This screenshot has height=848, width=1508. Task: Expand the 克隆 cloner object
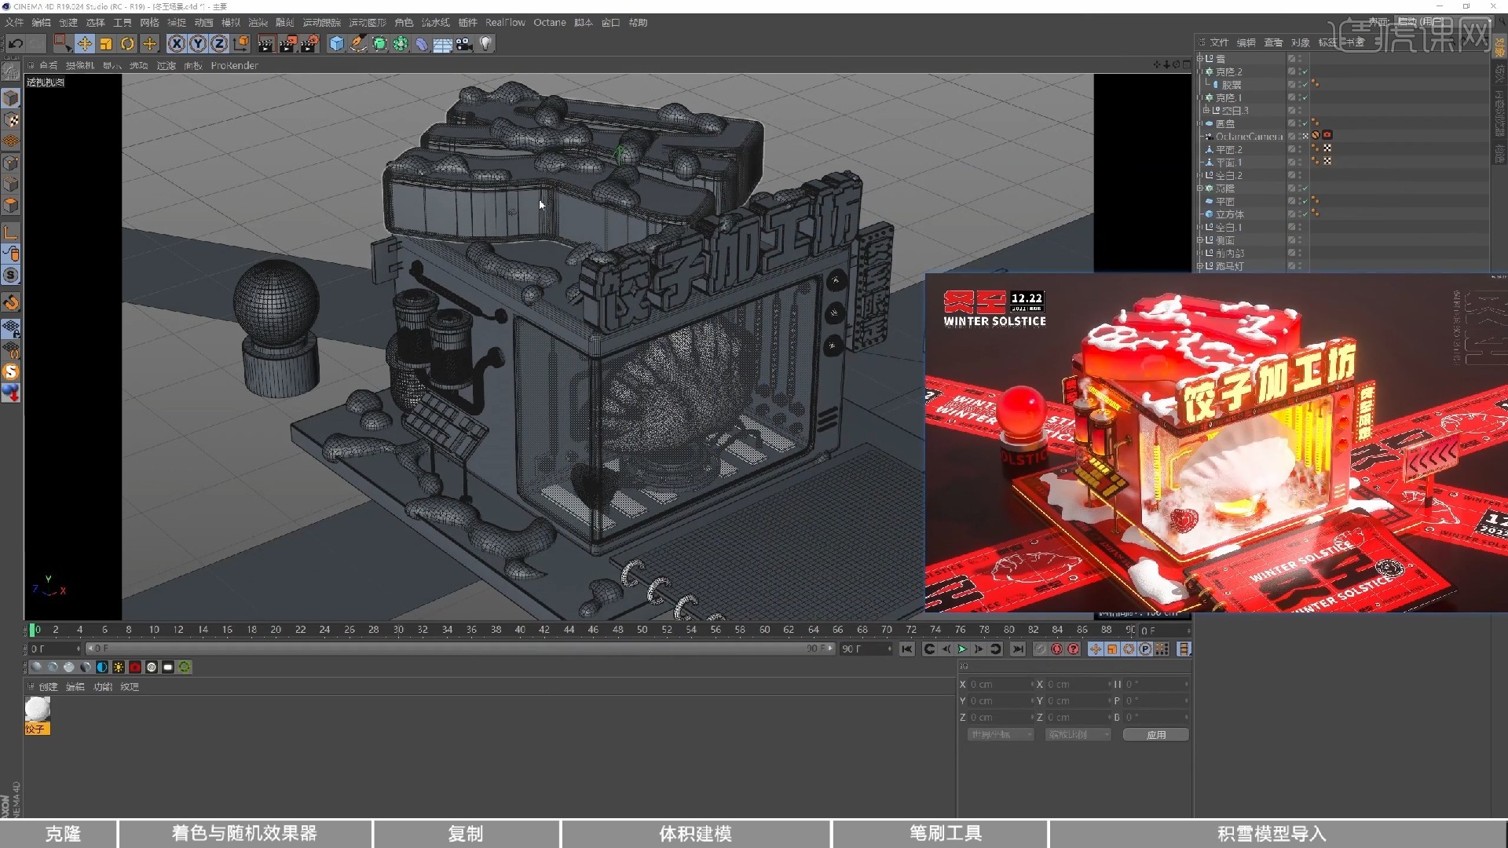[1199, 188]
